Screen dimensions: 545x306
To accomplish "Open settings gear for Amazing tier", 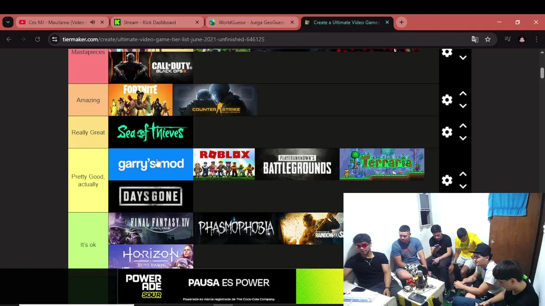I will click(x=447, y=100).
